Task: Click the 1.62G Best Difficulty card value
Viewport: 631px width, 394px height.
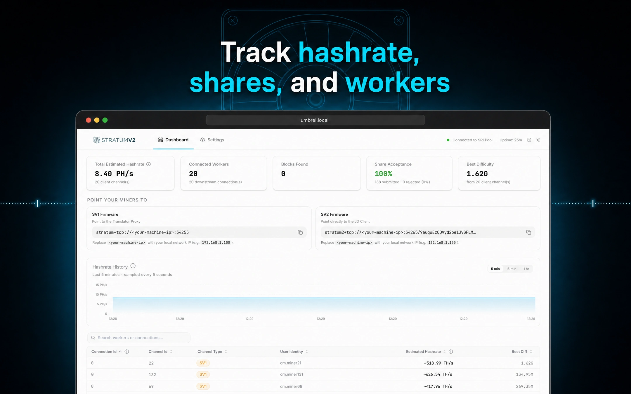Action: 477,174
